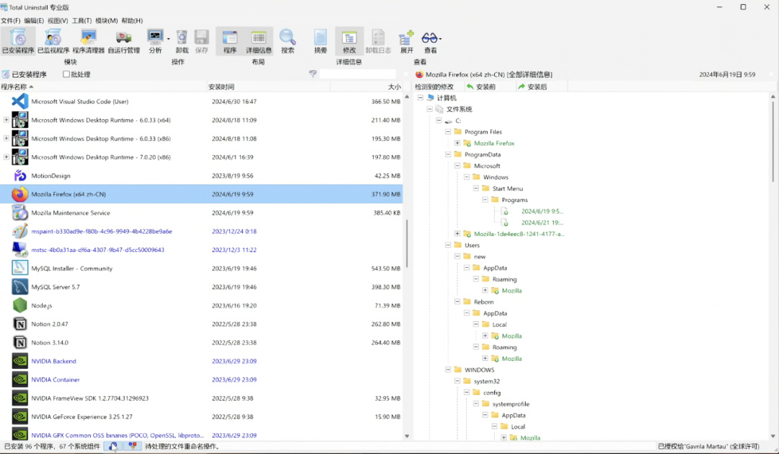Expand Microsoft Windows Desktop Runtime 7.0.20 (x86) row
The height and width of the screenshot is (454, 779).
pos(6,157)
